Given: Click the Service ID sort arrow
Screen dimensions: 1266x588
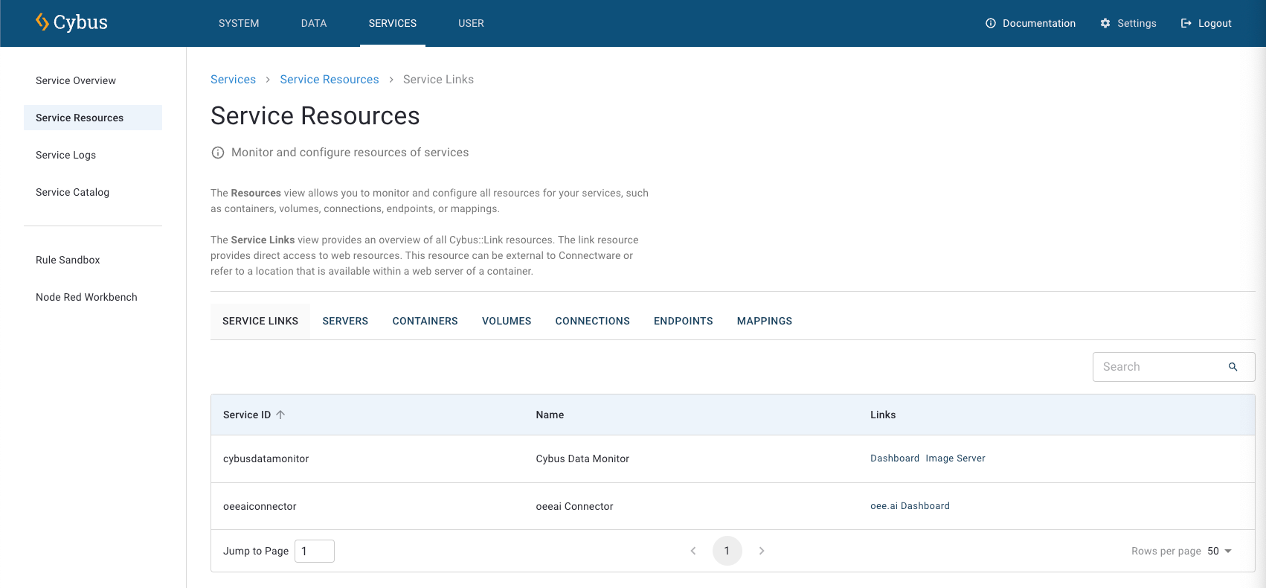Looking at the screenshot, I should point(280,415).
